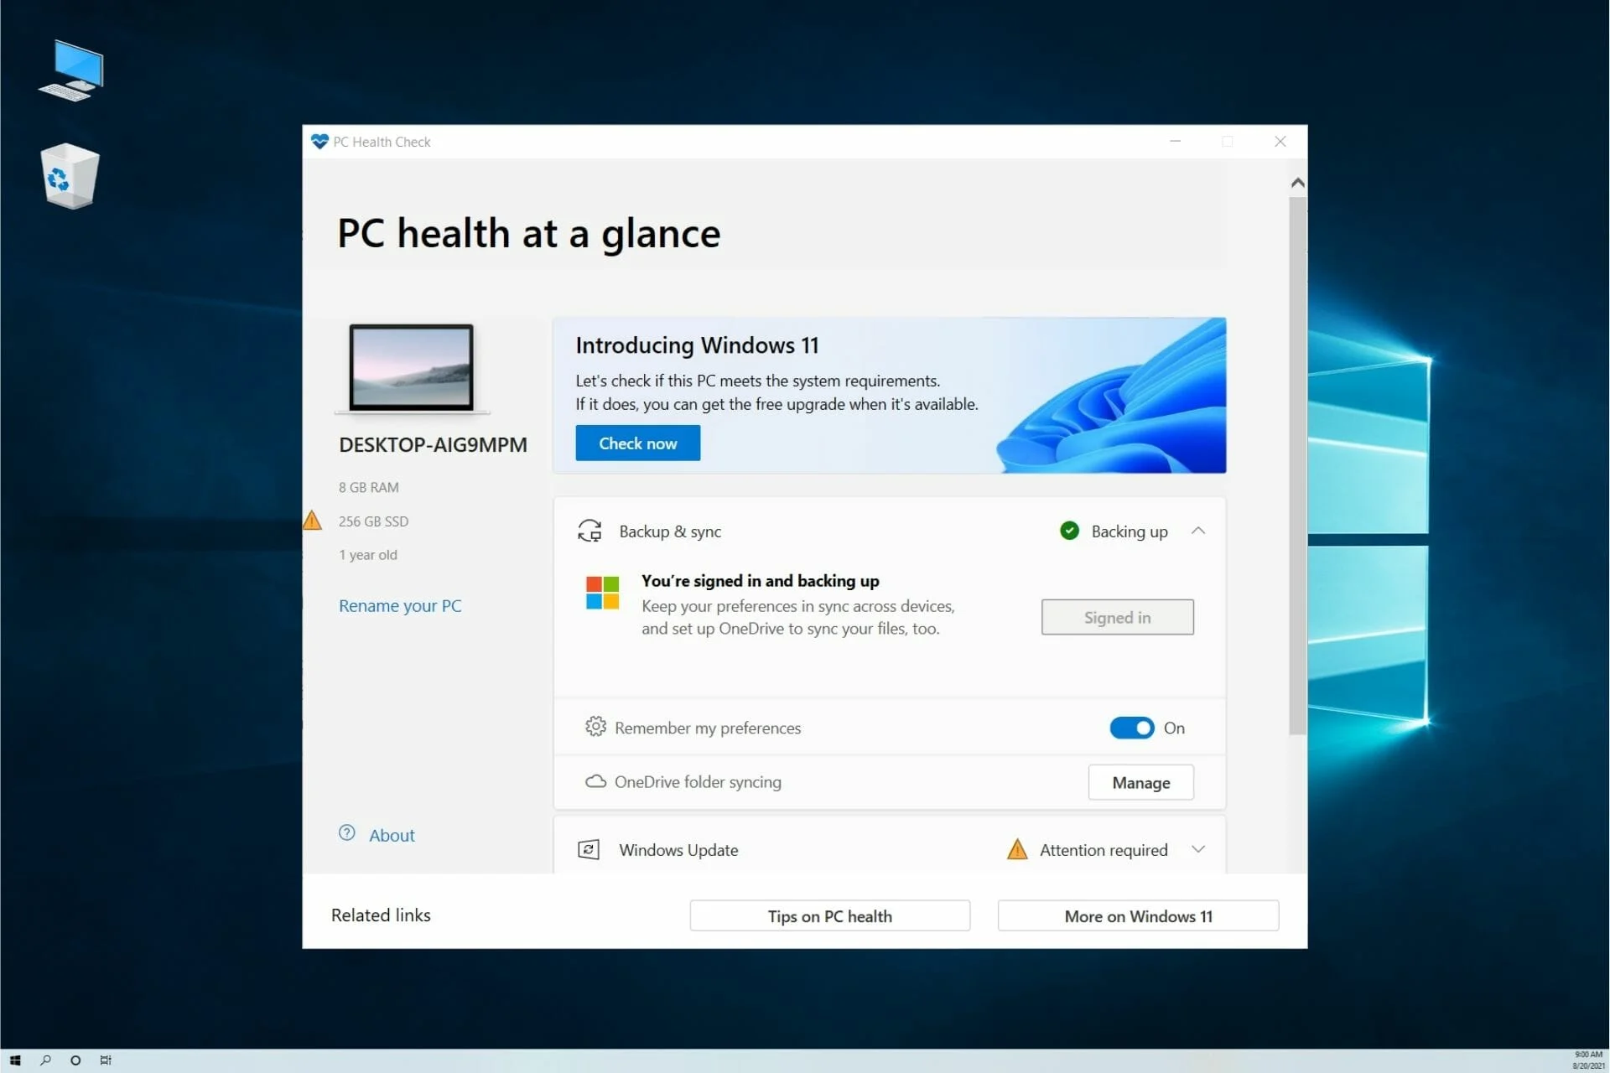This screenshot has height=1073, width=1610.
Task: Toggle the Remember my preferences switch
Action: 1131,727
